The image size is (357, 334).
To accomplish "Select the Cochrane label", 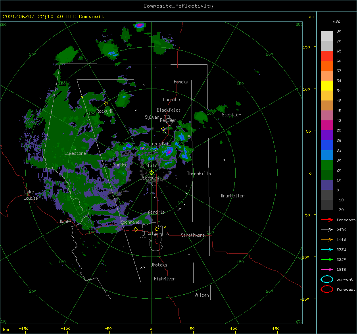I will 130,222.
